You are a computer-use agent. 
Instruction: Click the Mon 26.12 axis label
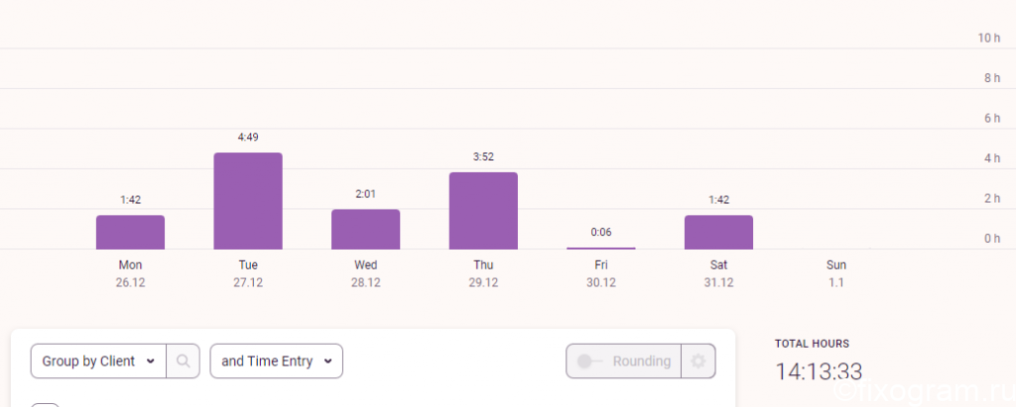pos(130,273)
